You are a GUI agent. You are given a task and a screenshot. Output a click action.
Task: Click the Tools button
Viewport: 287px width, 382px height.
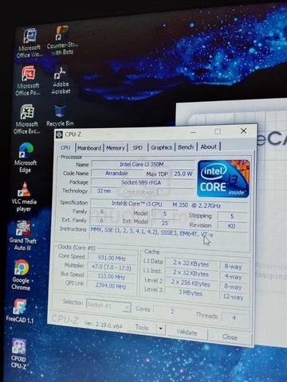142,328
